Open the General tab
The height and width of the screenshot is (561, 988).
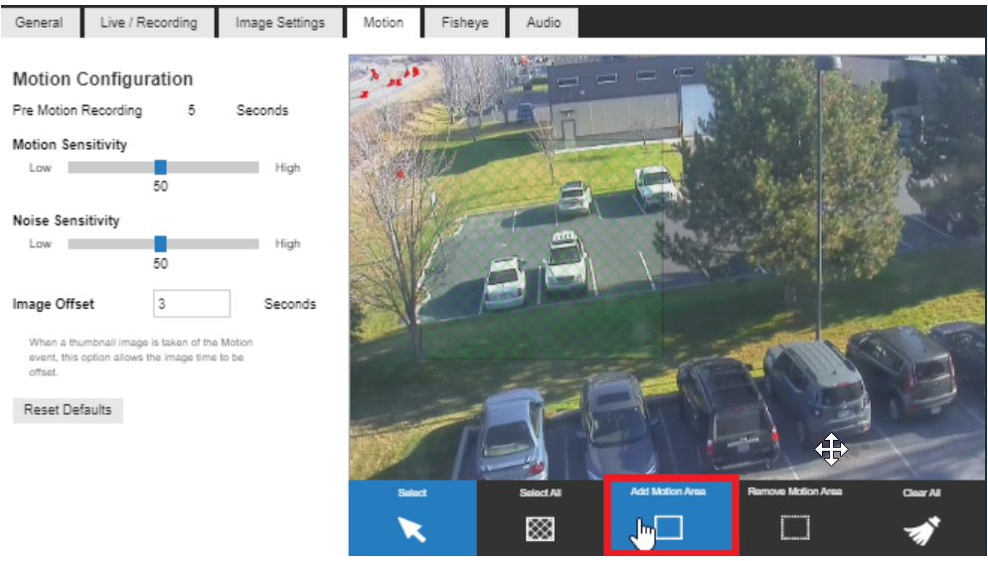39,23
